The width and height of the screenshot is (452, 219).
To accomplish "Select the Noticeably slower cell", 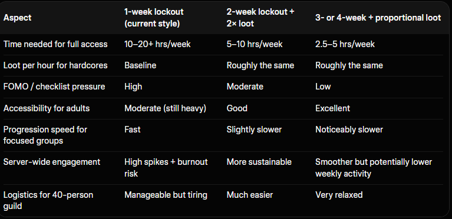I will tap(349, 130).
